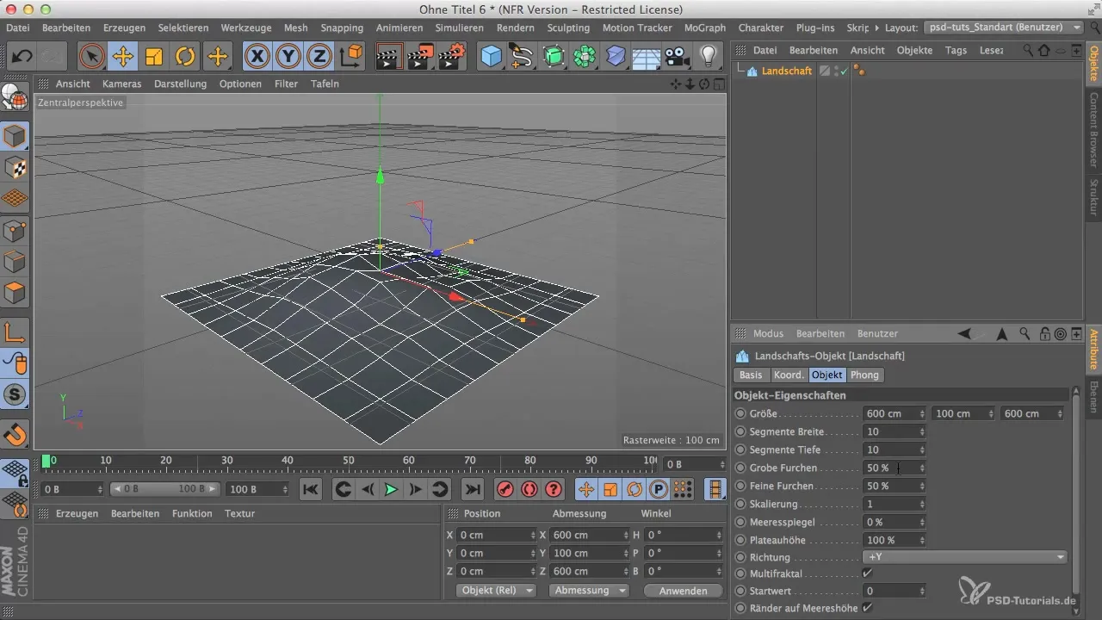The height and width of the screenshot is (620, 1102).
Task: Select the Move tool
Action: [x=123, y=57]
